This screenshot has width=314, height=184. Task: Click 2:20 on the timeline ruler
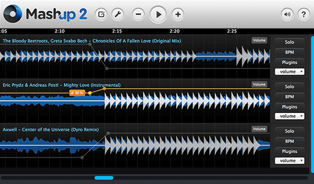click(x=175, y=31)
